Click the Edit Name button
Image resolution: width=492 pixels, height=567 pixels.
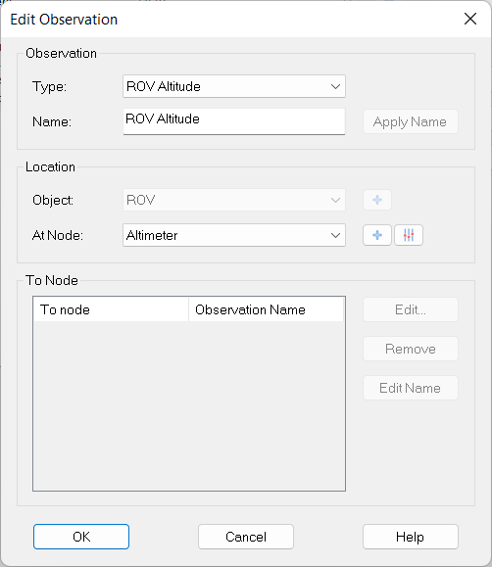pos(411,388)
